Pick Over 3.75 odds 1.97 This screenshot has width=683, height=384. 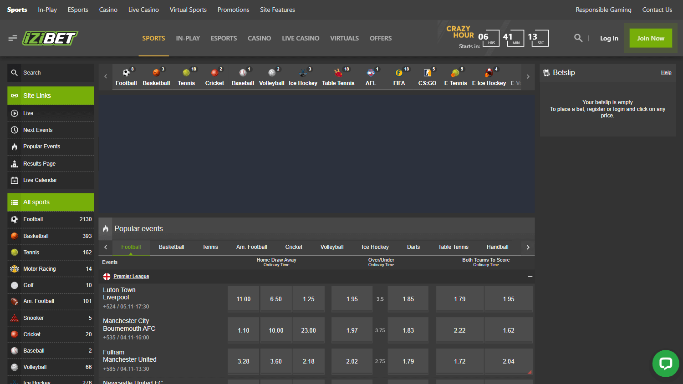pos(352,330)
